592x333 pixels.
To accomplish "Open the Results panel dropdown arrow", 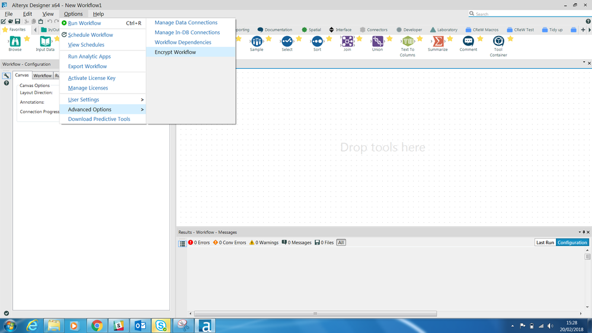I will [580, 232].
